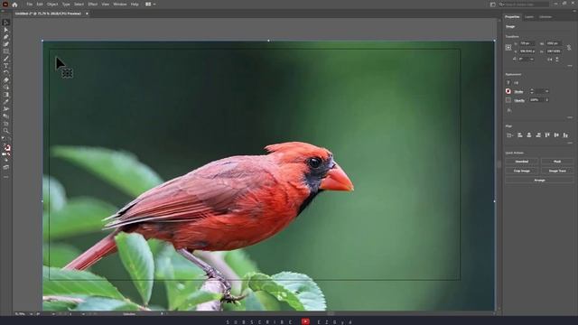Click the Stroke color swatch in Appearance

[x=508, y=91]
